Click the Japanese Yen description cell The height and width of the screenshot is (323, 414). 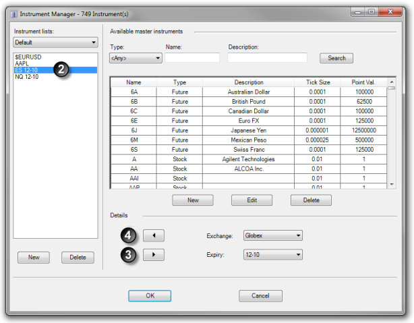(248, 130)
